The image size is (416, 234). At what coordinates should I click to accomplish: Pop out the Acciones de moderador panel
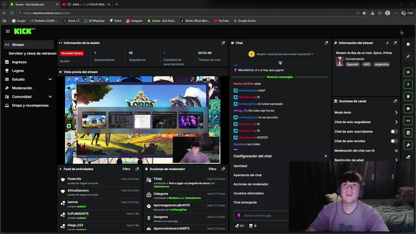point(223,169)
